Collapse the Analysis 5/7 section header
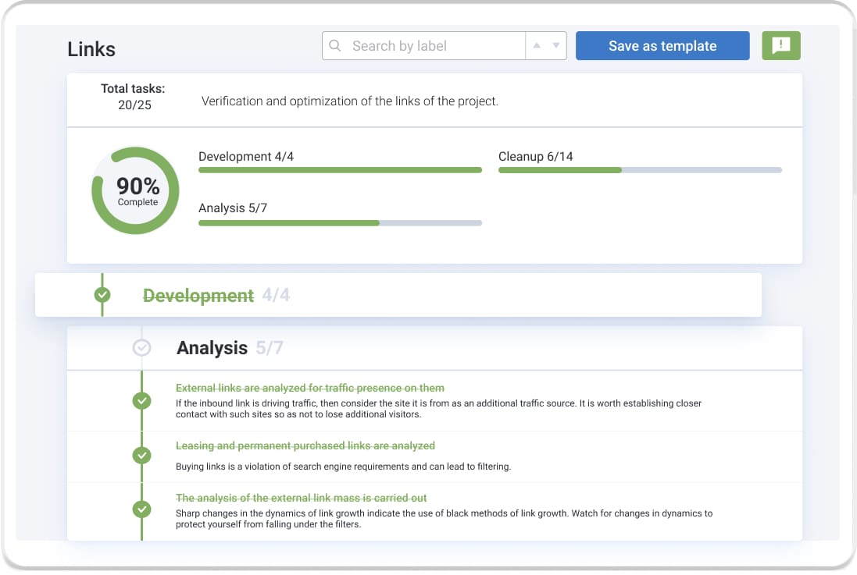 click(212, 348)
